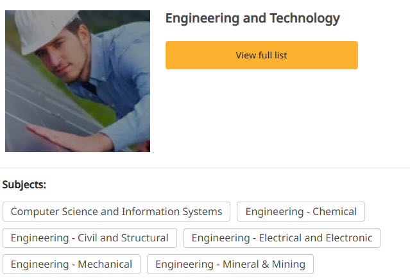Click the Subjects: label
Image resolution: width=410 pixels, height=278 pixels.
(24, 185)
